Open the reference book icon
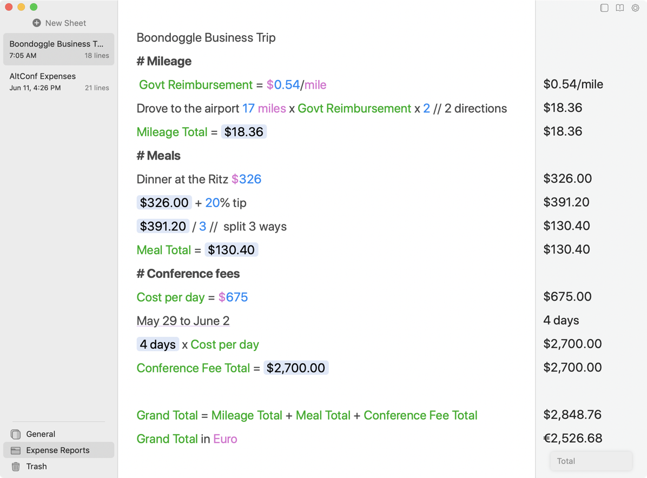The image size is (647, 478). 620,8
